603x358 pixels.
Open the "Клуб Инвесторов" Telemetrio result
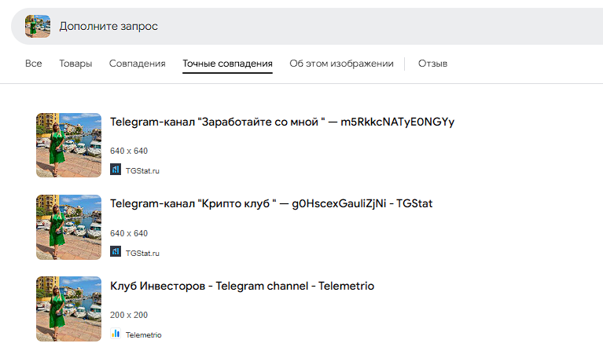pyautogui.click(x=242, y=286)
